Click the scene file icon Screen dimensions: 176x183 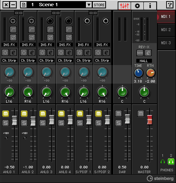tap(24, 5)
